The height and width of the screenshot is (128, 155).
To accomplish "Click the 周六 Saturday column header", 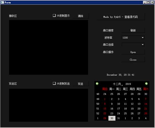I will pyautogui.click(x=146, y=89).
